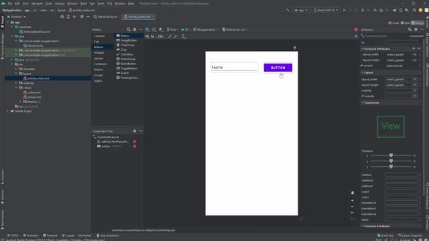Open Project panel gear options
The height and width of the screenshot is (241, 429).
point(82,17)
